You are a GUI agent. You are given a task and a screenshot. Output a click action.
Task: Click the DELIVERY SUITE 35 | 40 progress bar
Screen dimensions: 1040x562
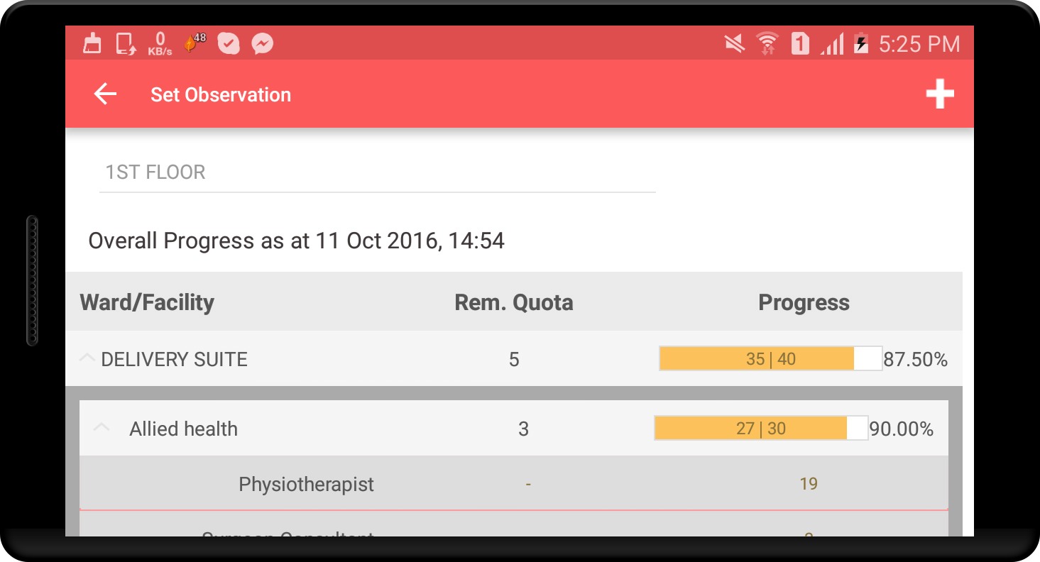(x=770, y=359)
